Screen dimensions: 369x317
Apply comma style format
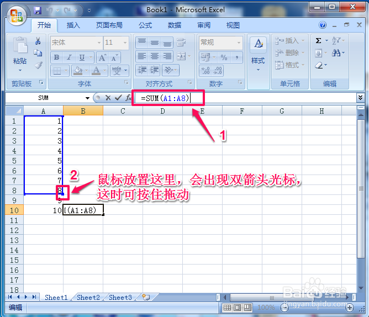(x=237, y=57)
